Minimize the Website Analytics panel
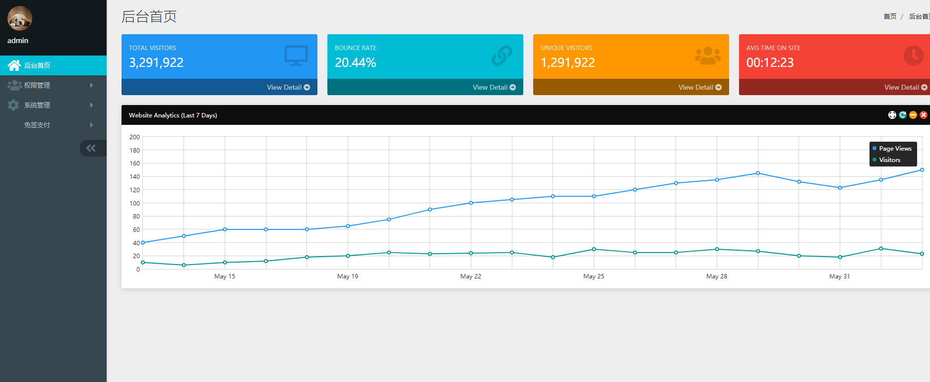Image resolution: width=930 pixels, height=382 pixels. 913,115
